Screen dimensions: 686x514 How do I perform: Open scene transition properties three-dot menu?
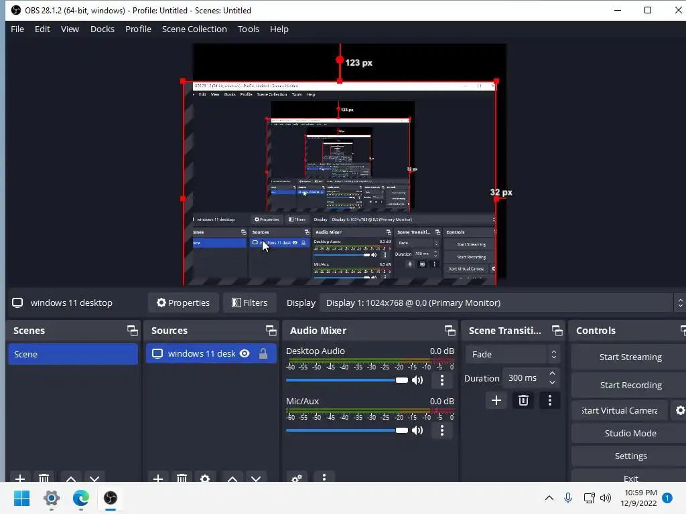pos(550,400)
